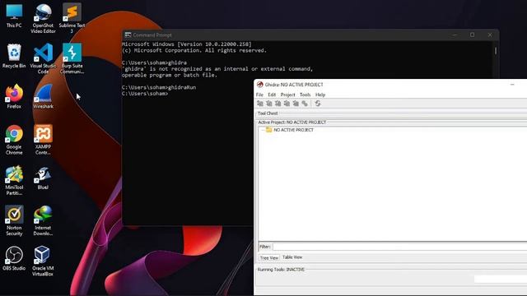527x296 pixels.
Task: Click the Filter text field in Ghidra
Action: pos(400,247)
